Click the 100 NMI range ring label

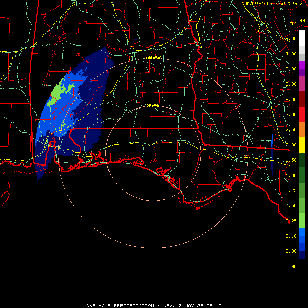(153, 58)
